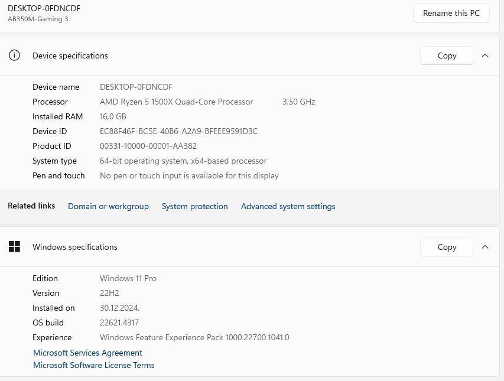This screenshot has height=381, width=504.
Task: Click the AMD Ryzen 5 processor name
Action: pos(176,102)
